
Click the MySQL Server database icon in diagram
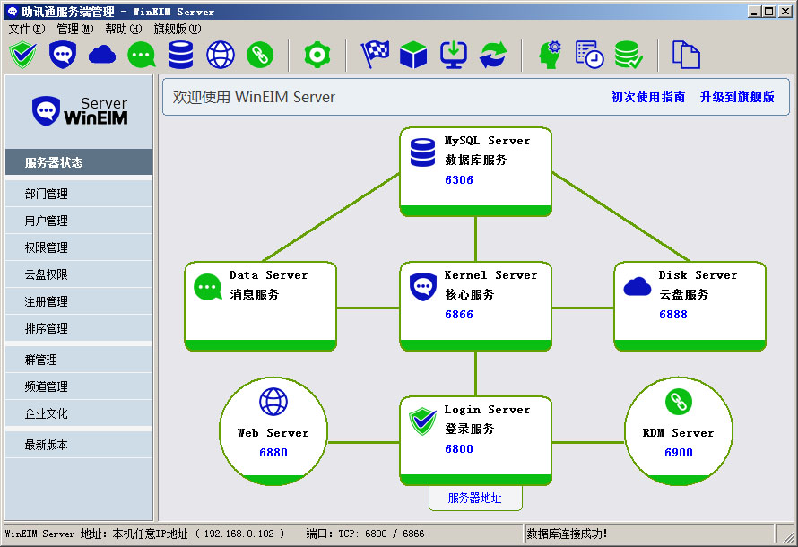click(x=423, y=152)
